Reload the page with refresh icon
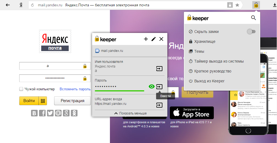The image size is (277, 143). click(x=32, y=5)
